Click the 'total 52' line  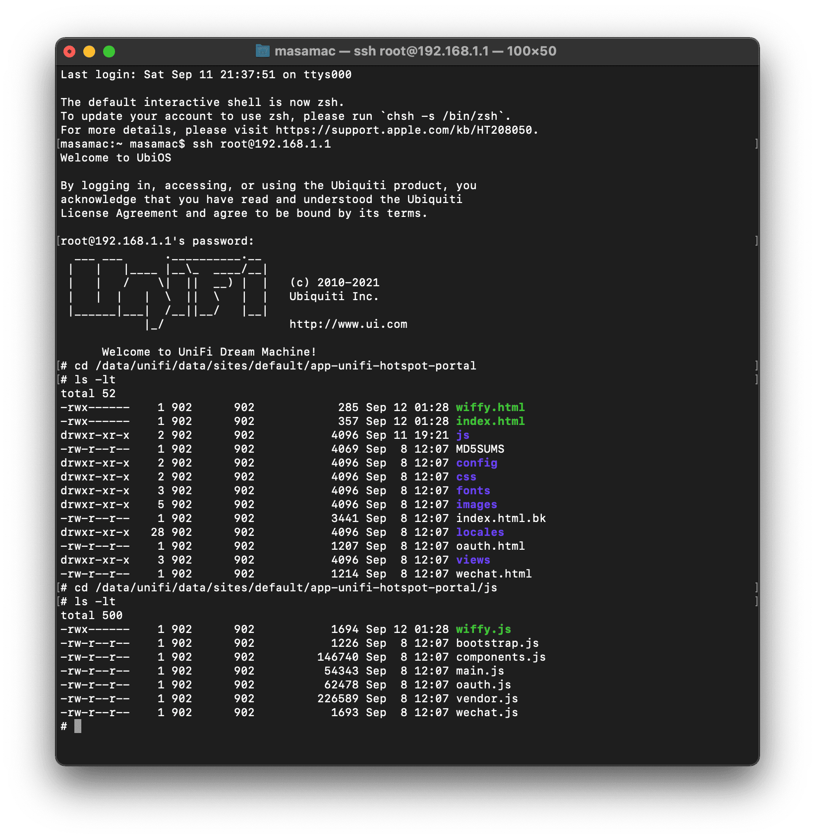click(x=88, y=394)
